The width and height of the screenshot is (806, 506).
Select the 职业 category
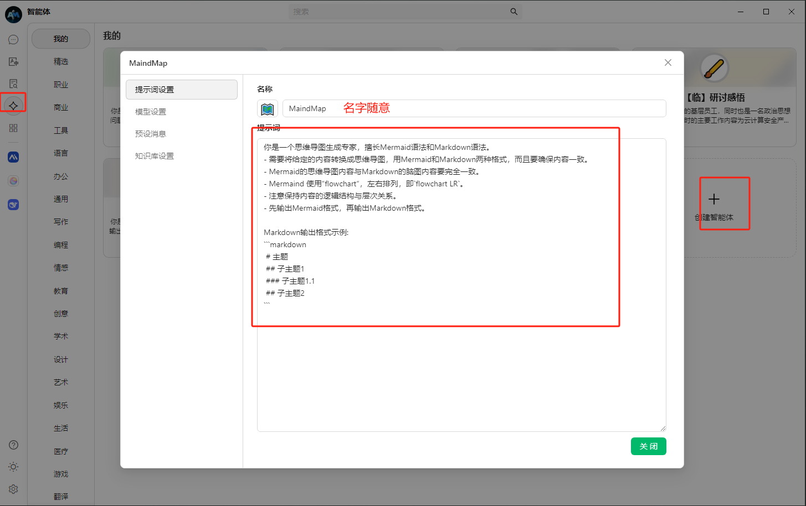point(61,85)
